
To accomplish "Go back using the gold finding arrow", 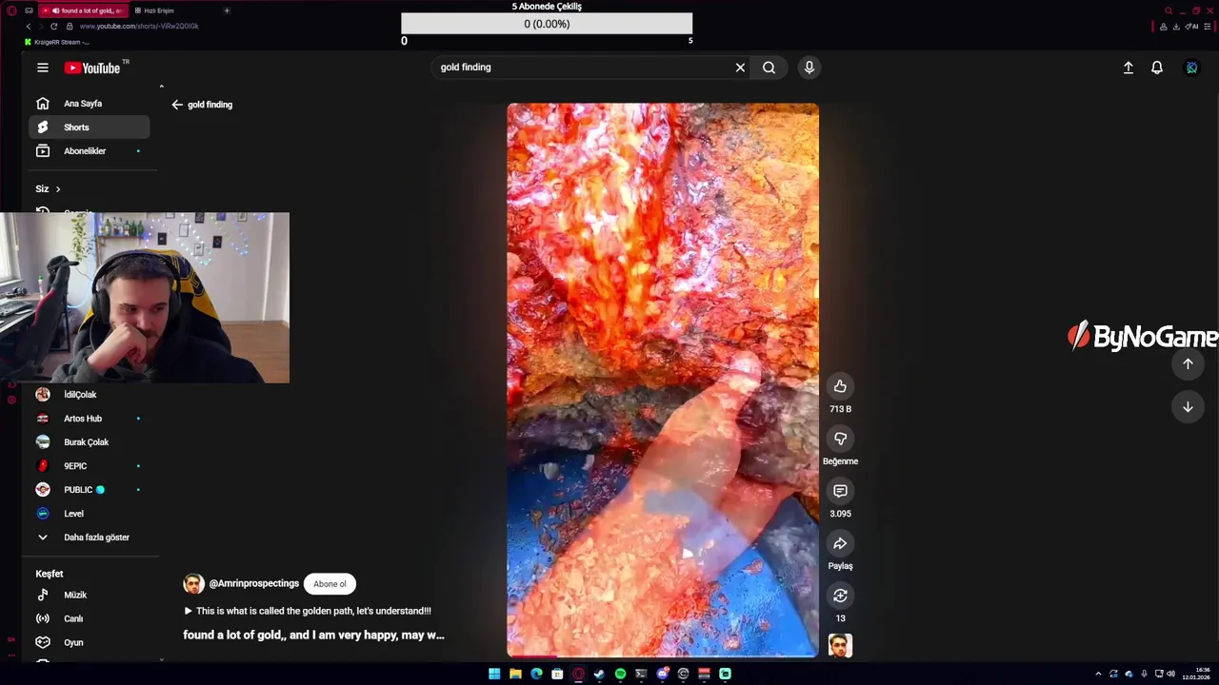I will [x=177, y=105].
